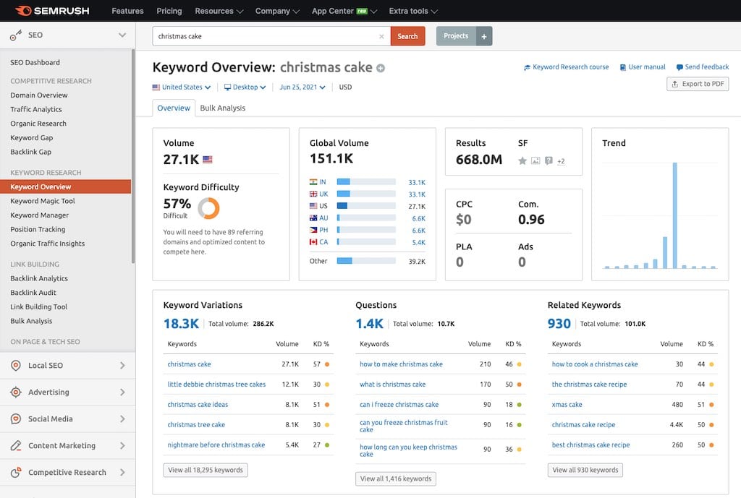Open the App Center dropdown menu

tap(344, 11)
